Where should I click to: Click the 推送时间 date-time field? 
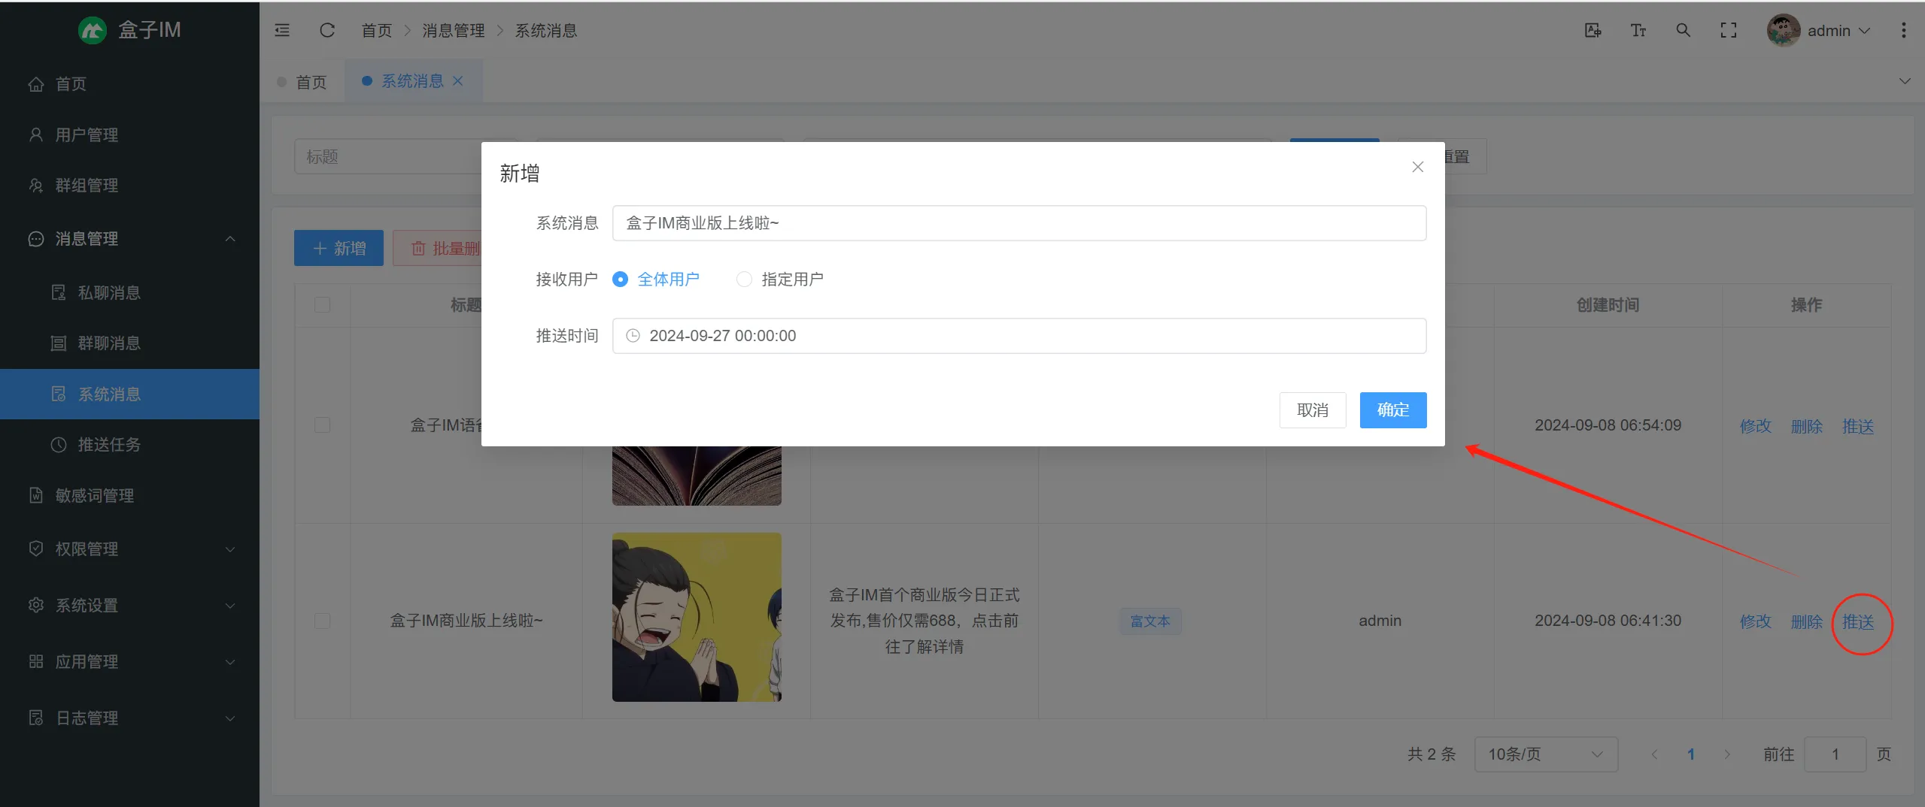[x=1019, y=336]
